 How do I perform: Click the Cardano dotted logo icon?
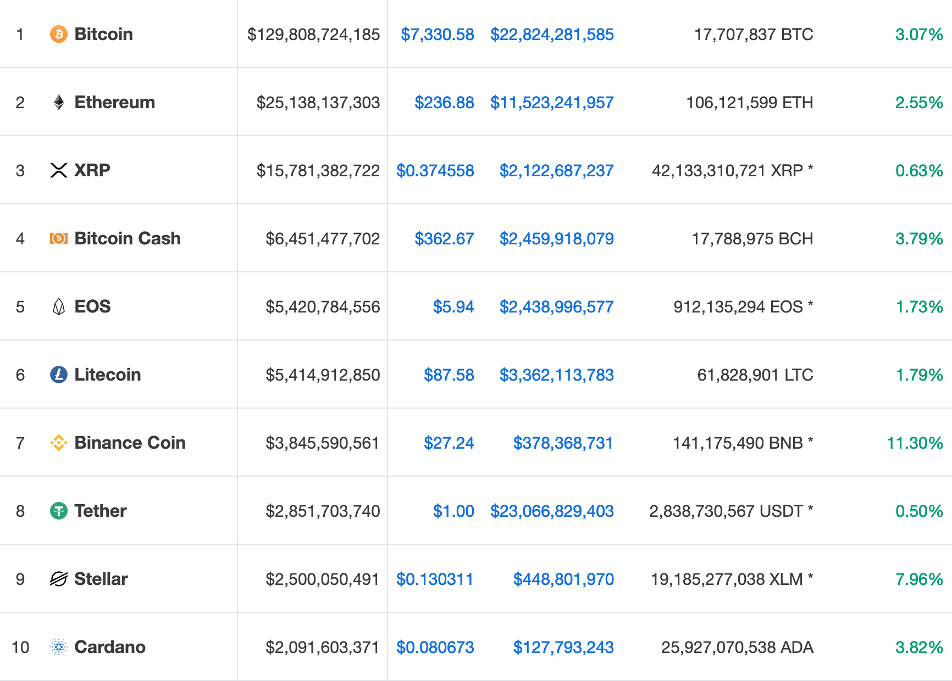coord(59,647)
